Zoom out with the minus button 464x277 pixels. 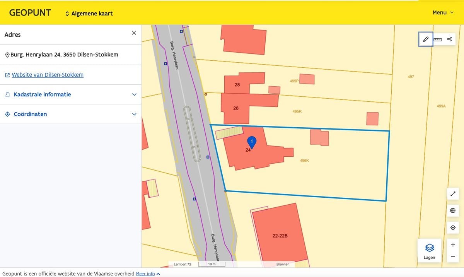(453, 256)
